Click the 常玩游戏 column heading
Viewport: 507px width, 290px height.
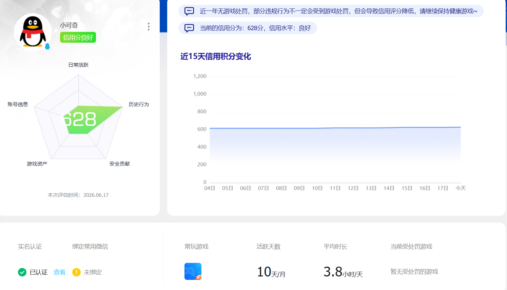pyautogui.click(x=196, y=246)
